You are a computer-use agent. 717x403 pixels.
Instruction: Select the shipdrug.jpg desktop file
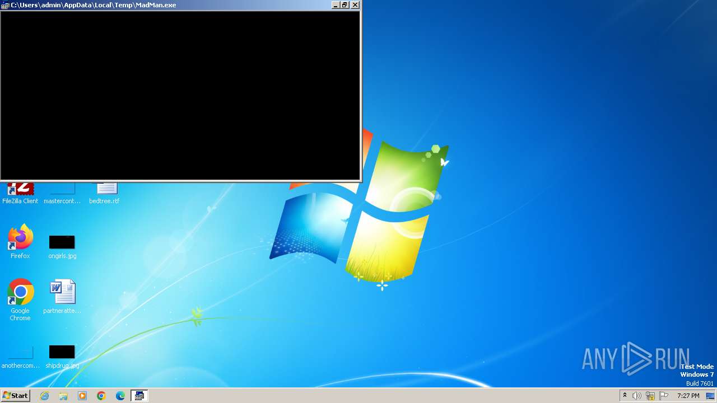point(62,357)
